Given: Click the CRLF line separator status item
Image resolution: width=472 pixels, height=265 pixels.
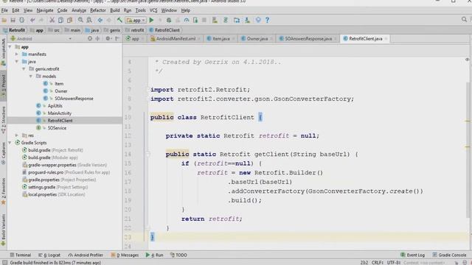Looking at the screenshot, I should [x=377, y=262].
